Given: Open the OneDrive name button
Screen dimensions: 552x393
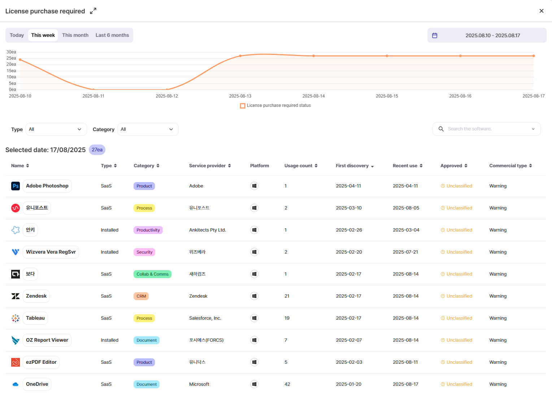Looking at the screenshot, I should pyautogui.click(x=37, y=384).
